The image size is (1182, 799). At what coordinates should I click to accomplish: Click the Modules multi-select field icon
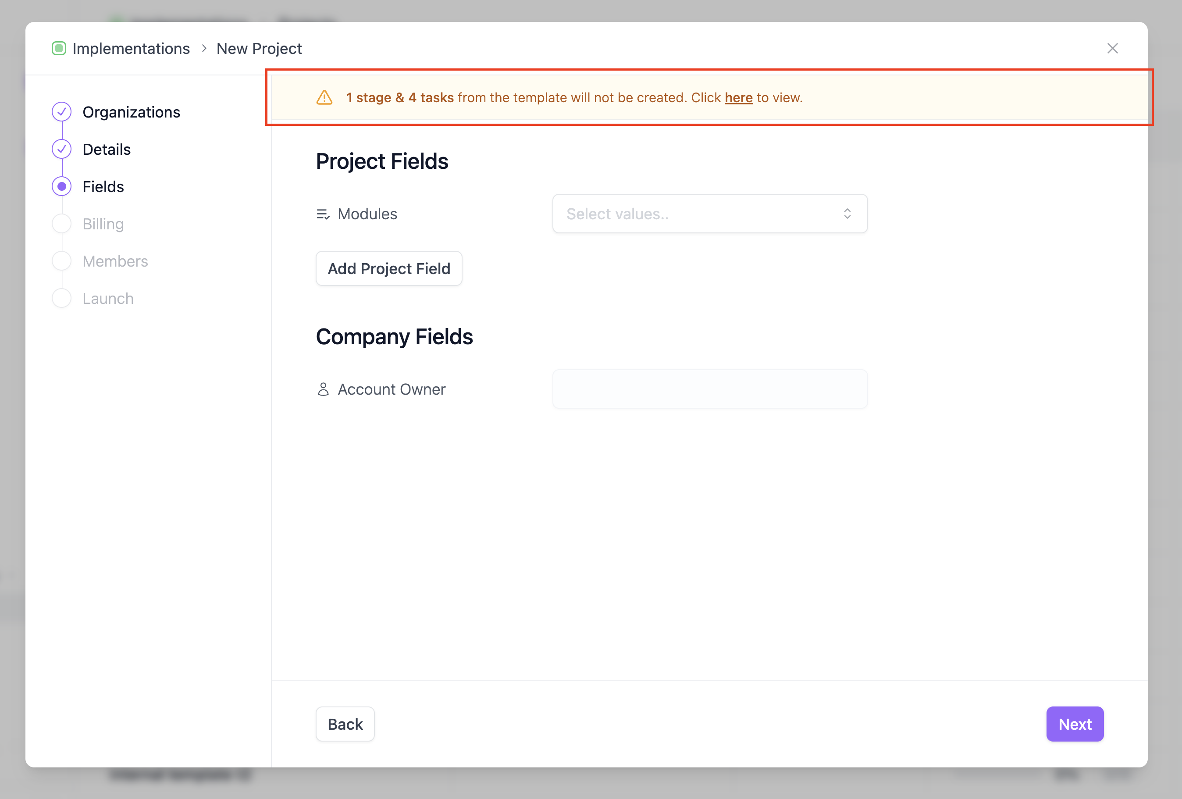(323, 214)
